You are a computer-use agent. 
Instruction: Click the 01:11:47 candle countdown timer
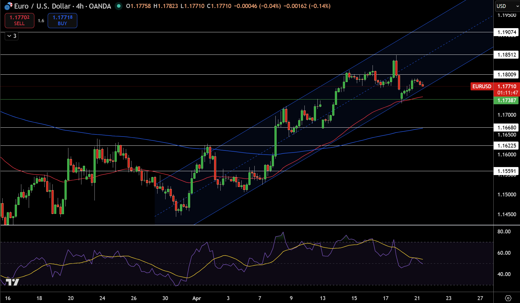point(508,93)
